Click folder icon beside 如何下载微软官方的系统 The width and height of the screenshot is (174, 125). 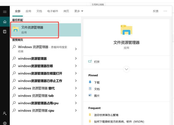[x=90, y=121]
